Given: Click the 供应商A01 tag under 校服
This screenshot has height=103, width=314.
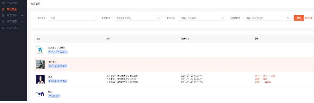Looking at the screenshot, I should 55,96.
